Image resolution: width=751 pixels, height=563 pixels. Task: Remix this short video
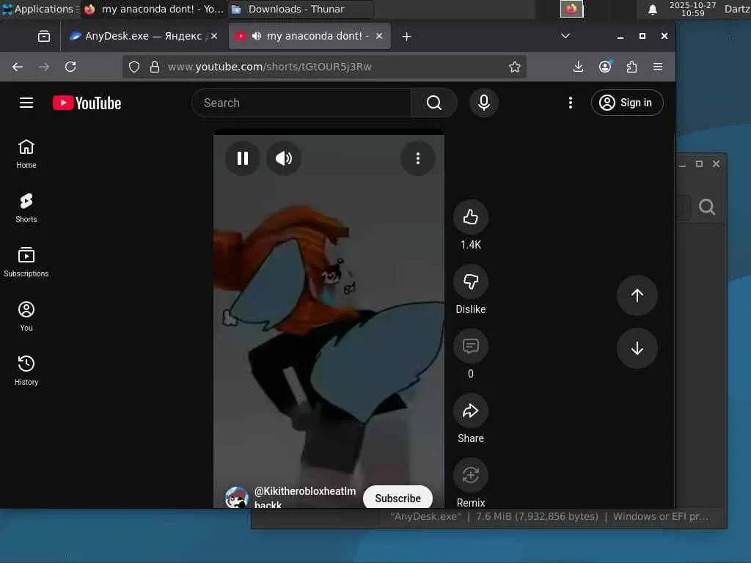(x=471, y=475)
